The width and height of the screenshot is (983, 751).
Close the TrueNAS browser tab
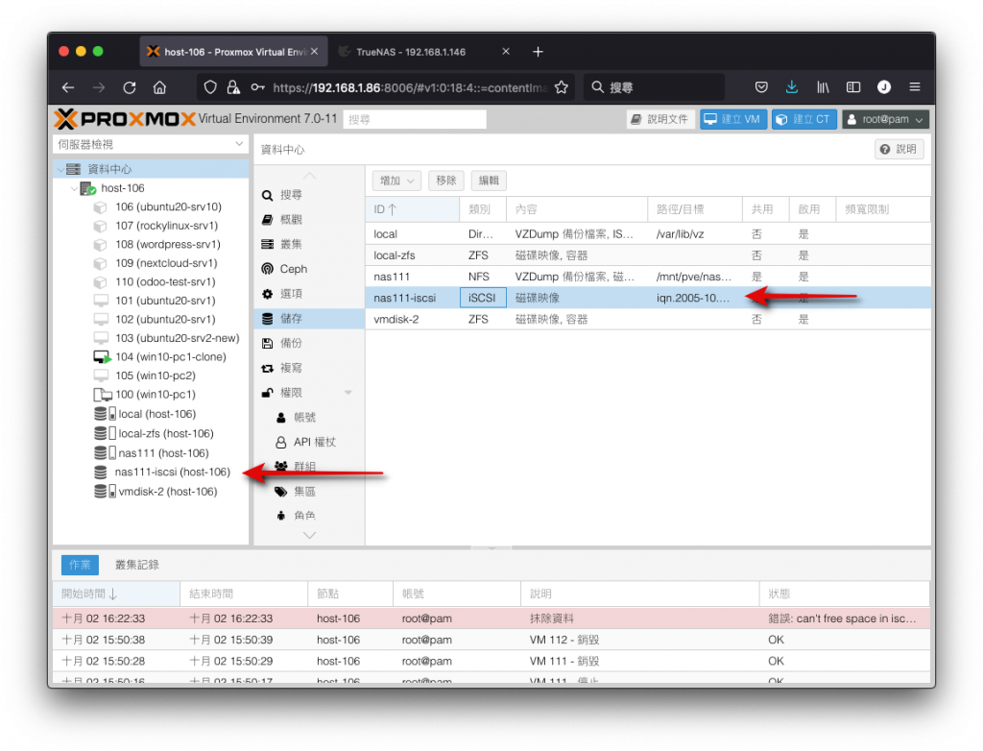coord(506,52)
